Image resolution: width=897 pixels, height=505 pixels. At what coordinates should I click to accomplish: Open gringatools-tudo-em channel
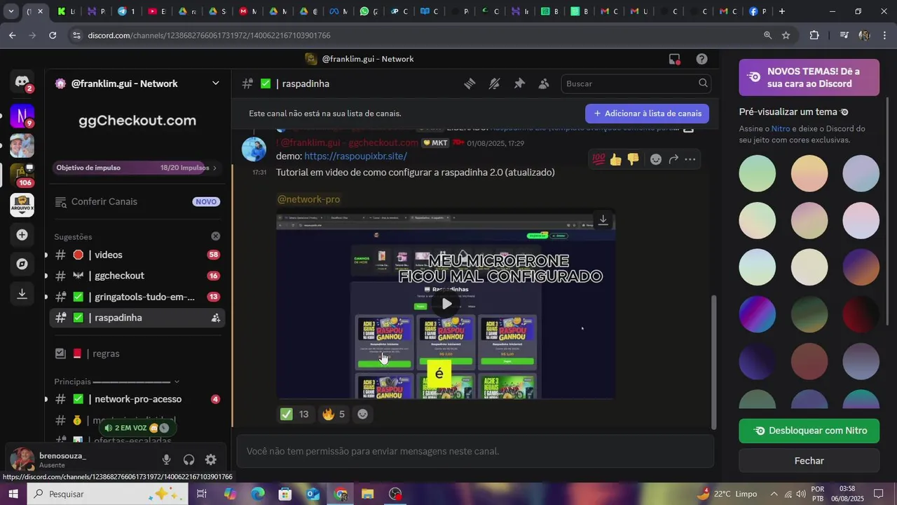[x=137, y=297]
